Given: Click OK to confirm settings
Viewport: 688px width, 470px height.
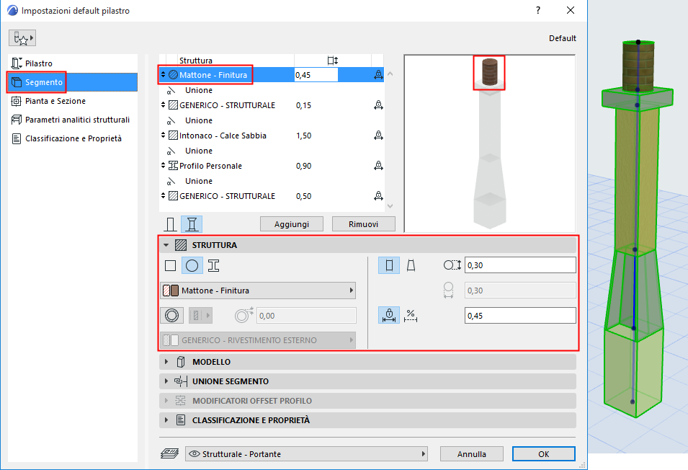Looking at the screenshot, I should (543, 453).
